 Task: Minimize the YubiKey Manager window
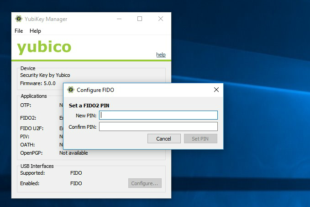[119, 19]
